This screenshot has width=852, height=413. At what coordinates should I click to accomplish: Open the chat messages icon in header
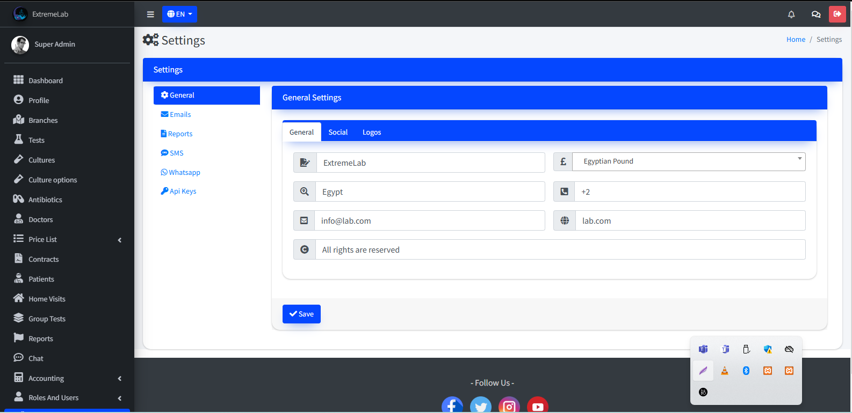(x=816, y=14)
